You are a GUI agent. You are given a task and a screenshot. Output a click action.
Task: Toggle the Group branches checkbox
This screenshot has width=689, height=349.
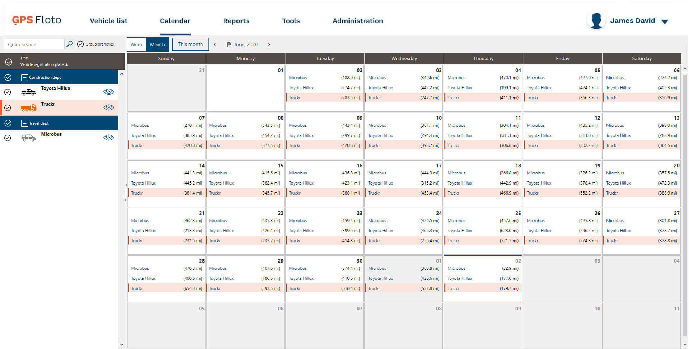(80, 44)
